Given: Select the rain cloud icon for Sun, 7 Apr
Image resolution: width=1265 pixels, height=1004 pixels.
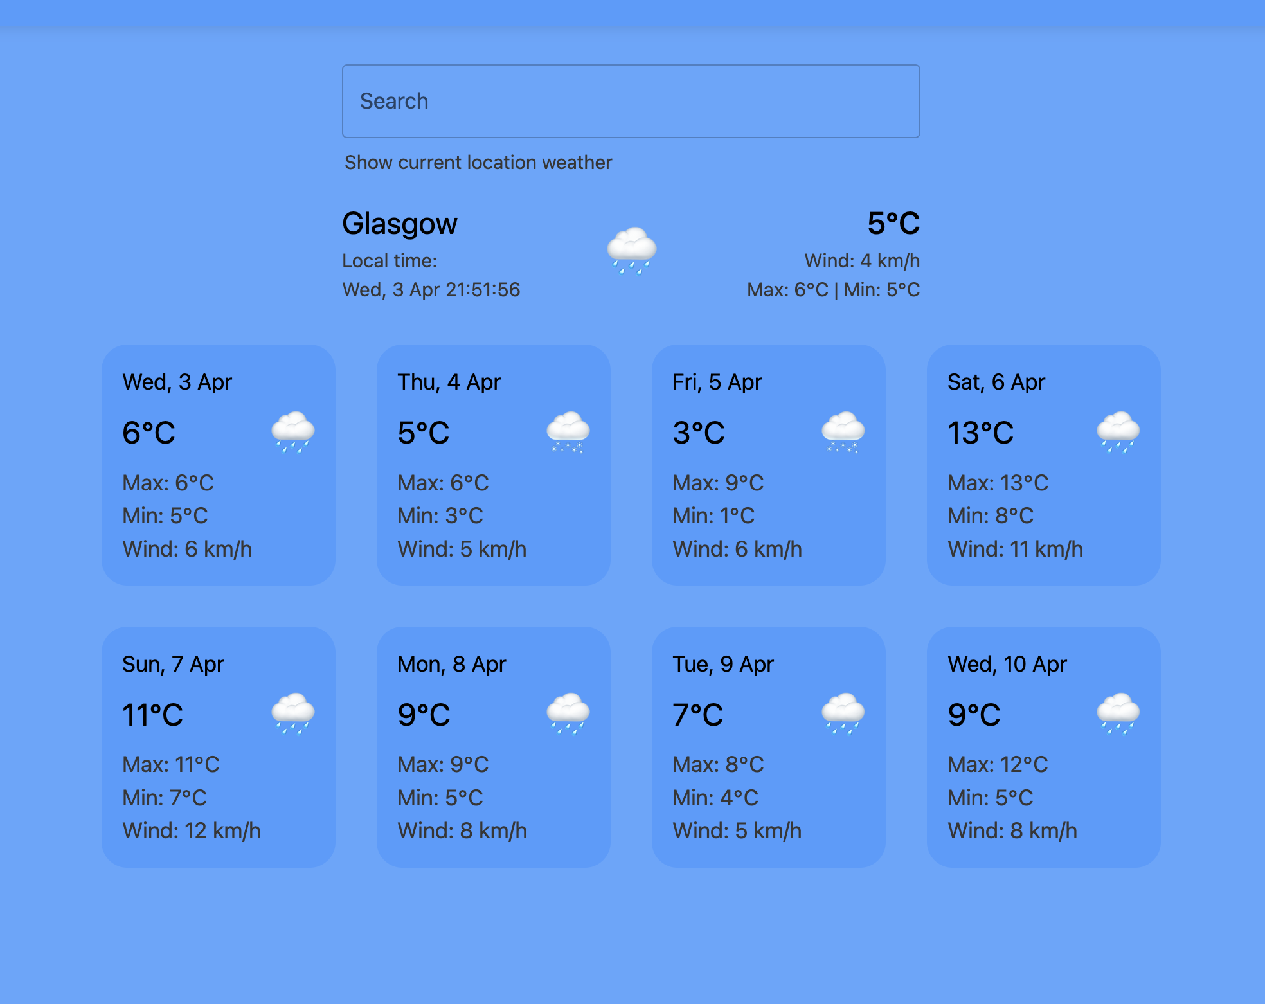Looking at the screenshot, I should tap(294, 715).
